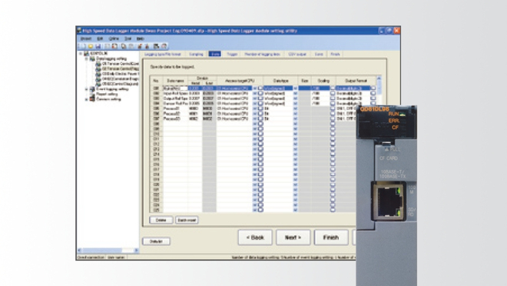Click the Delete button below the table
Screen dimensions: 507x286
coord(161,220)
